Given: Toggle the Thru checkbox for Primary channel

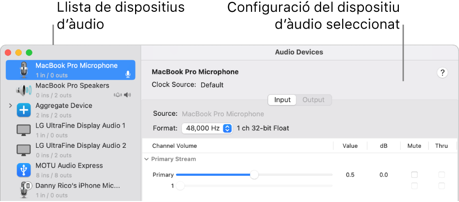Looking at the screenshot, I should point(441,175).
